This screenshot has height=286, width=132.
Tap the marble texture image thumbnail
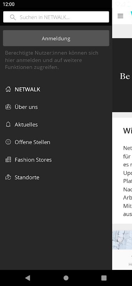tap(122, 240)
